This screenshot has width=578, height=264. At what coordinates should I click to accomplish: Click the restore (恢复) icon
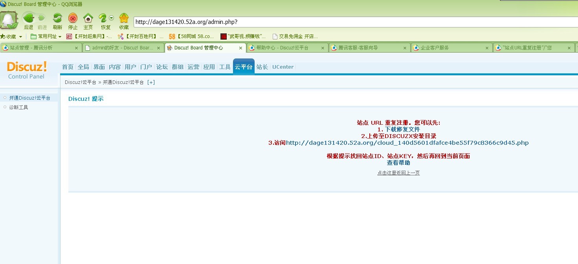click(103, 18)
